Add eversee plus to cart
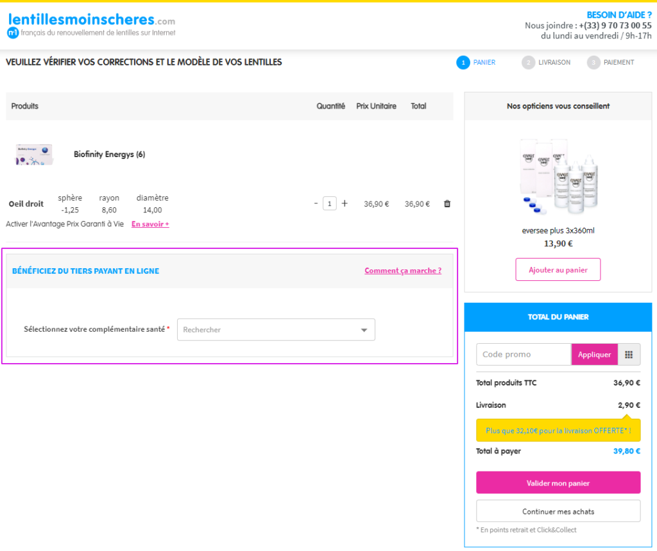This screenshot has height=551, width=657. (558, 269)
